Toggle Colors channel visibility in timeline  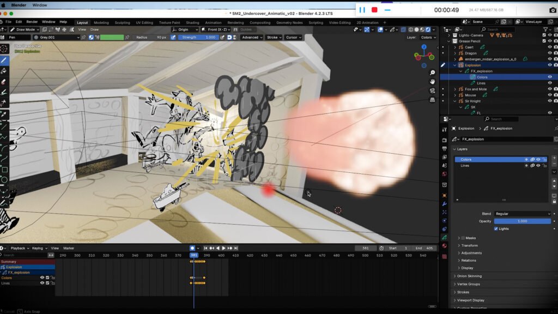42,277
